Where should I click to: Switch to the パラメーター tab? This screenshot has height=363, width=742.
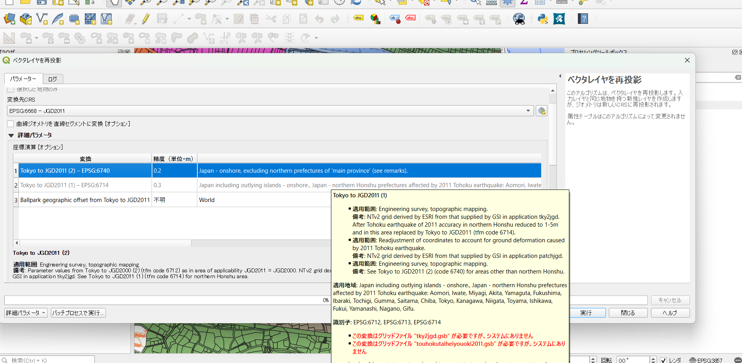(23, 79)
